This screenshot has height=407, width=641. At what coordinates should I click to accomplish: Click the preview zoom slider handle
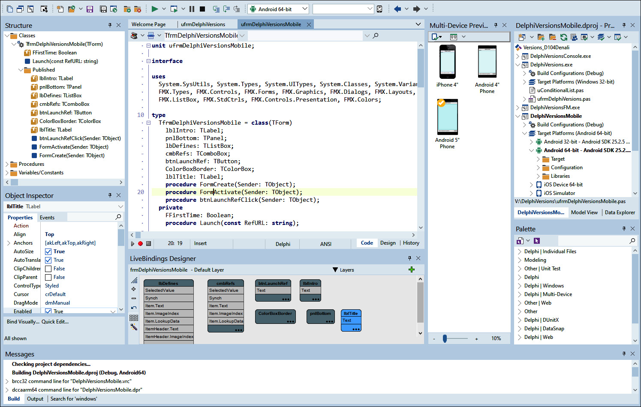click(x=445, y=338)
